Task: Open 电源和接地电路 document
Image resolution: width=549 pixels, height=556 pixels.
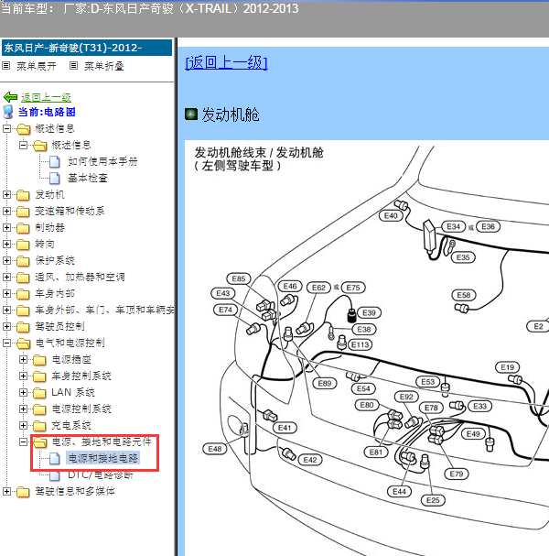Action: click(103, 458)
